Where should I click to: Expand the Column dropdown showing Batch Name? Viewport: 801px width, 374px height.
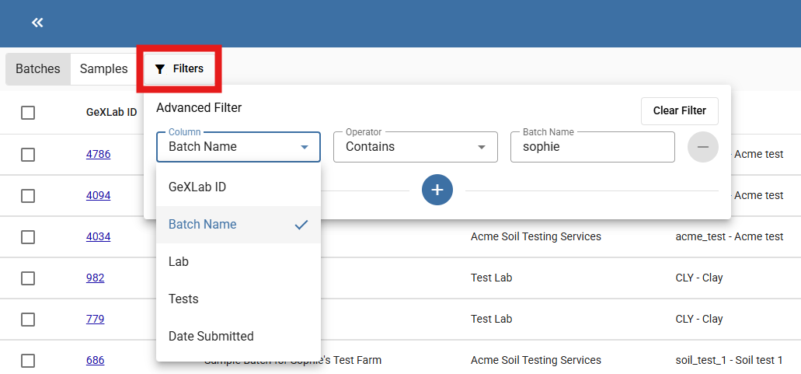click(x=238, y=147)
